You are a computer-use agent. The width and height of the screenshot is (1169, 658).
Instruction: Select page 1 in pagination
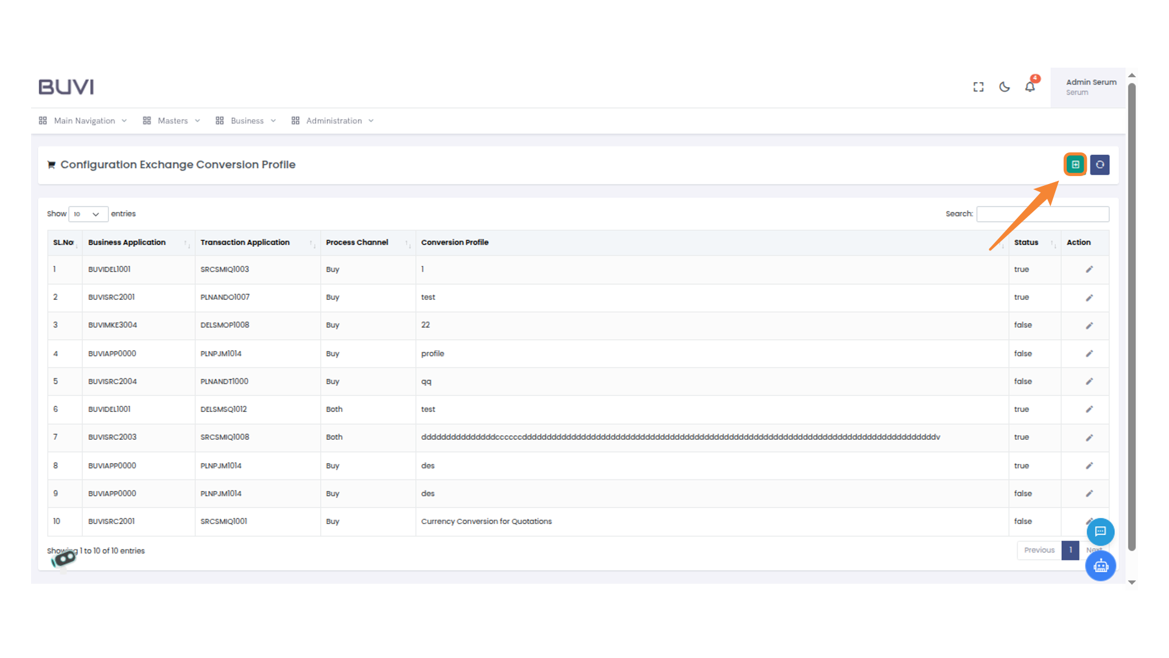coord(1070,550)
